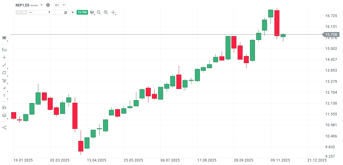The image size is (343, 165).
Task: Click the grey 15.750 sell button
Action: coord(21,12)
